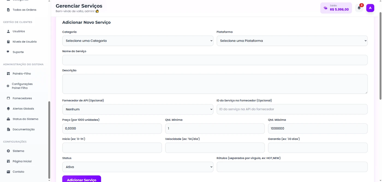Click the Suporte chat icon
The width and height of the screenshot is (382, 182).
[x=8, y=52]
